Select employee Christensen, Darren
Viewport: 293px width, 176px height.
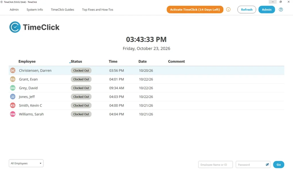(x=35, y=71)
